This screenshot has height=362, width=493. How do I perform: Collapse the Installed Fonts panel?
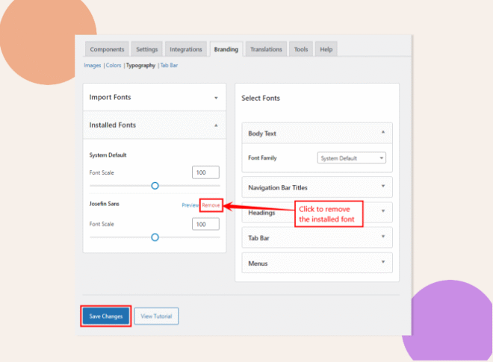click(x=216, y=125)
